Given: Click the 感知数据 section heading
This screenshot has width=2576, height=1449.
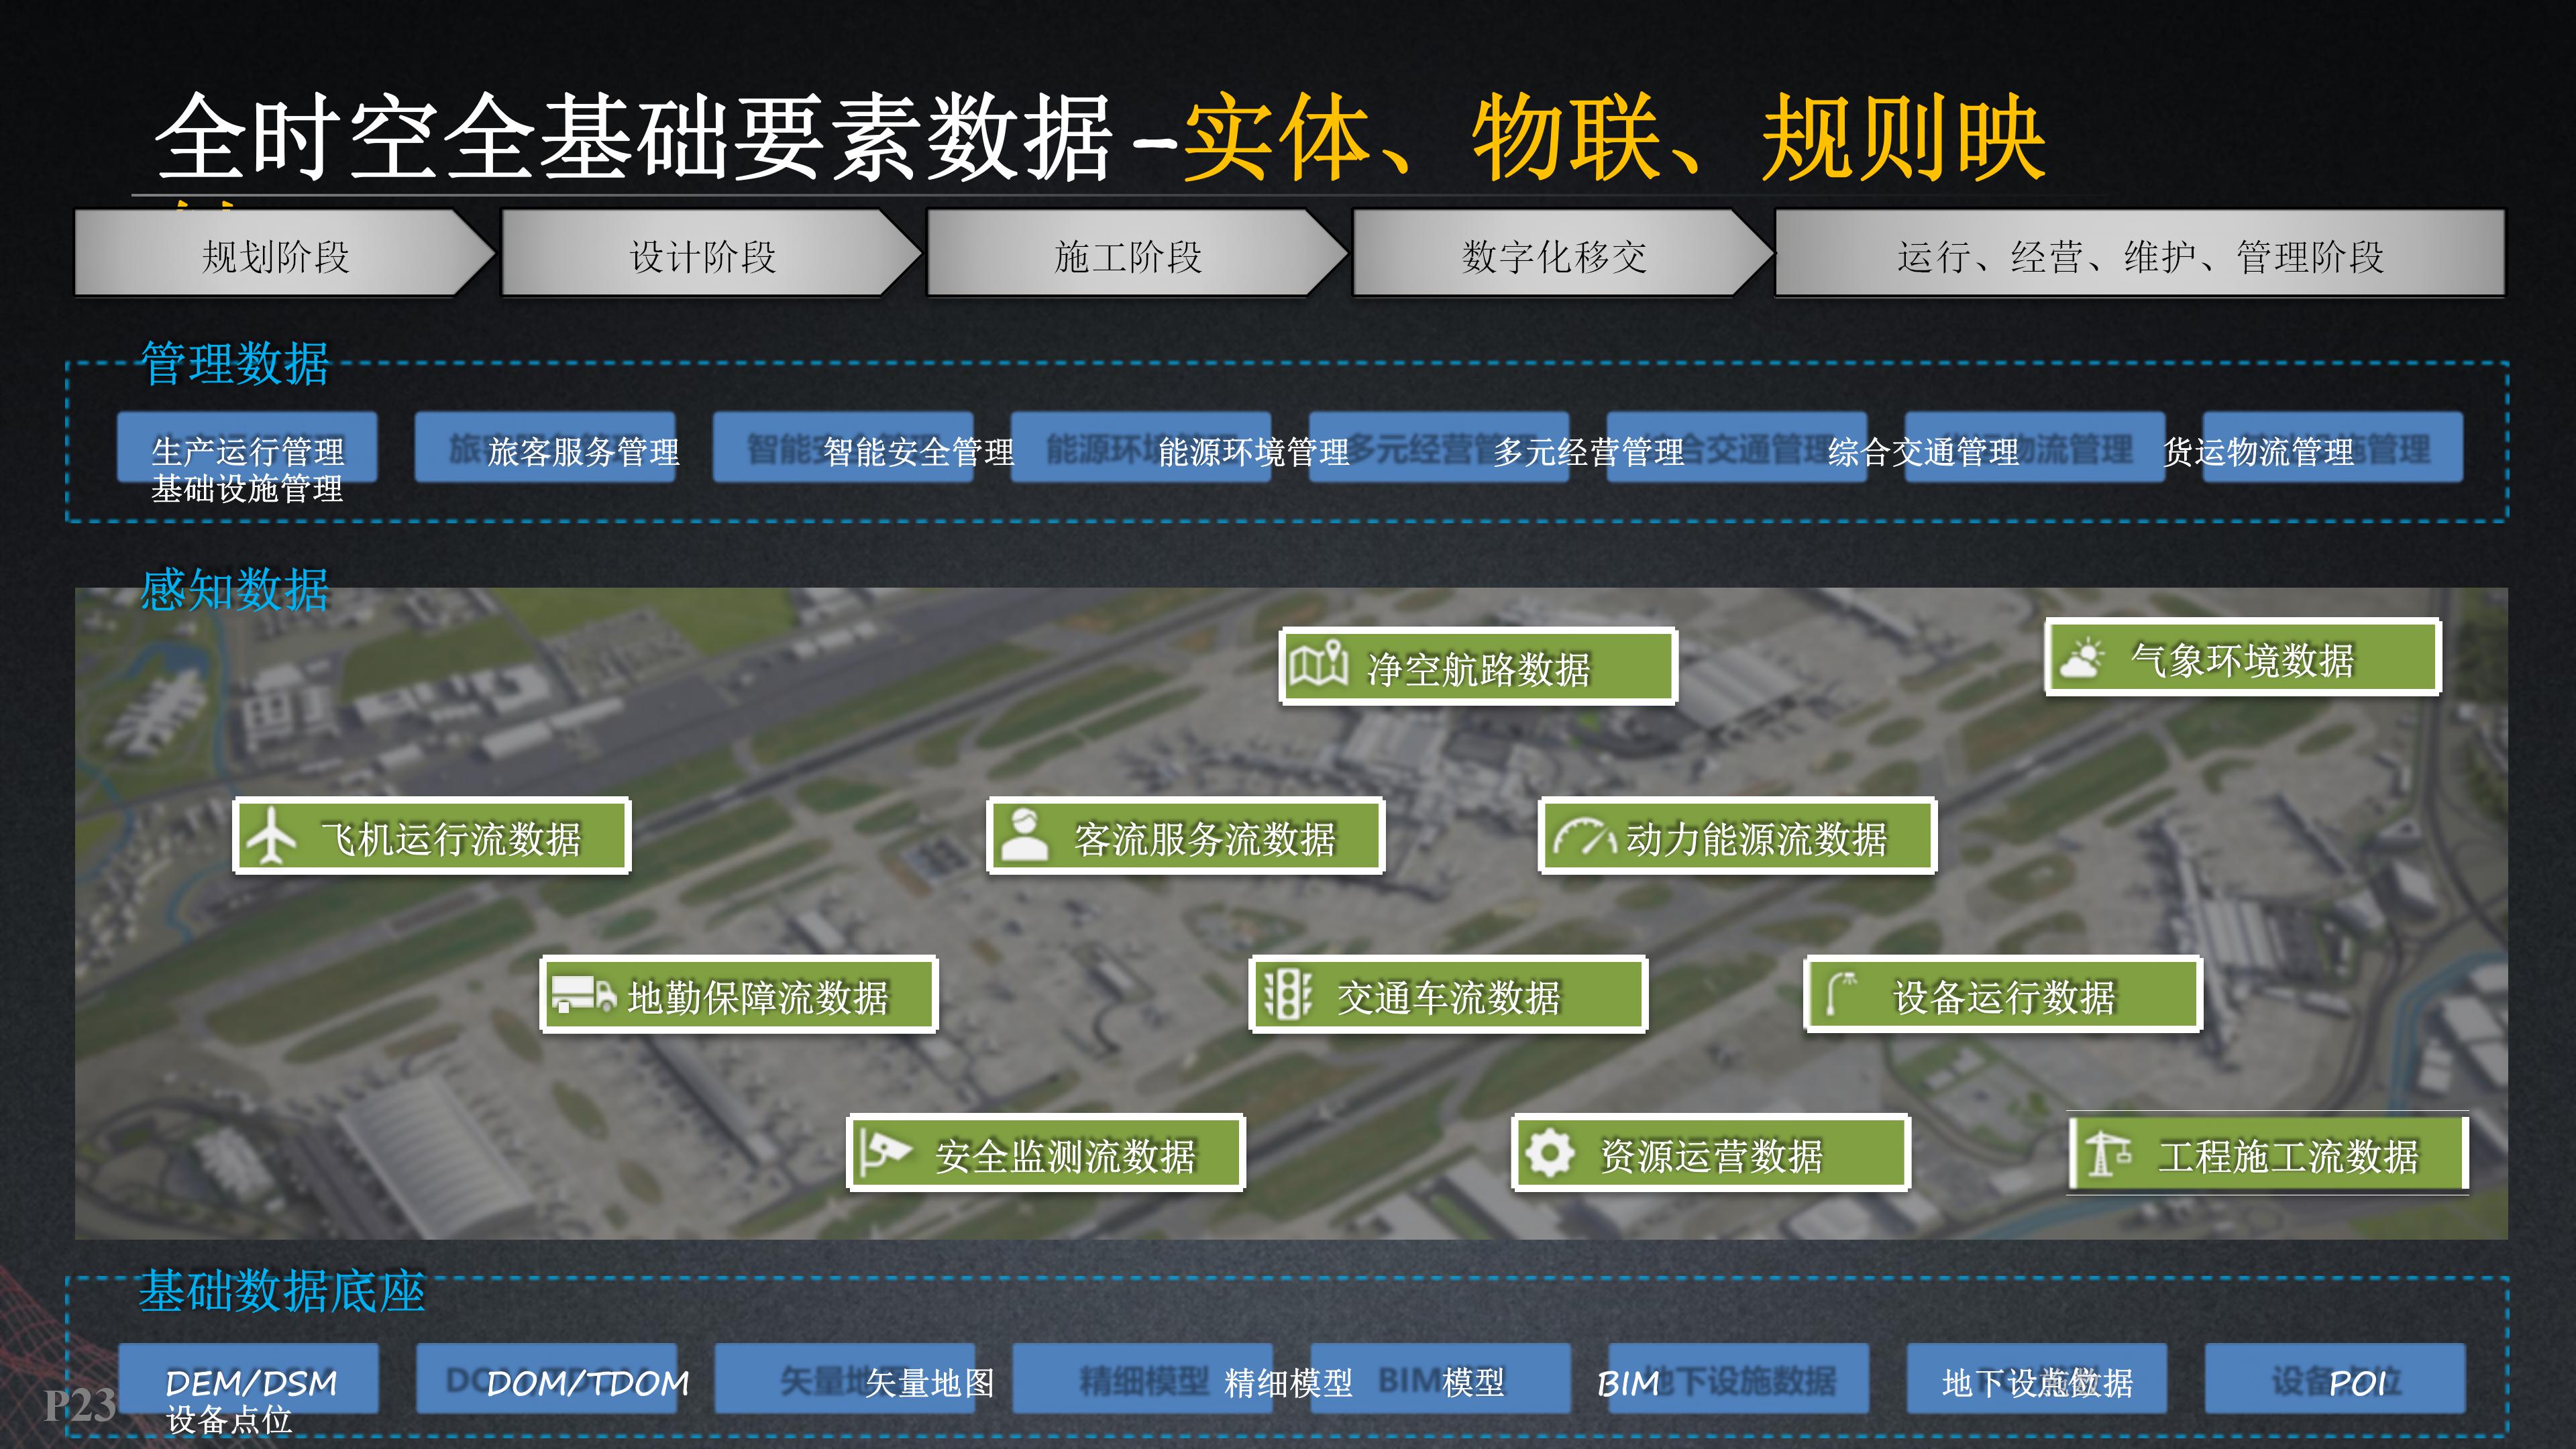Looking at the screenshot, I should (x=235, y=589).
